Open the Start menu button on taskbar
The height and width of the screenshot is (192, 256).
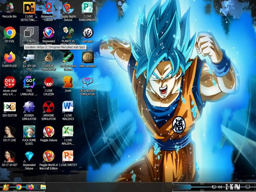(x=6, y=187)
